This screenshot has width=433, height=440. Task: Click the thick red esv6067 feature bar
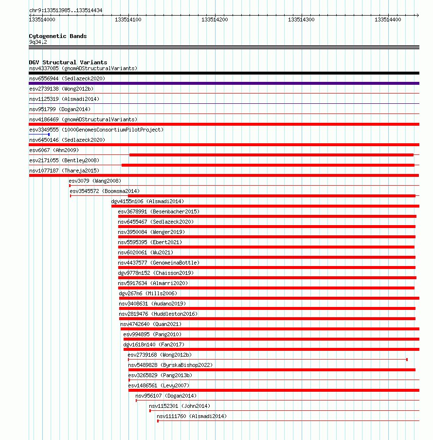[x=271, y=155]
